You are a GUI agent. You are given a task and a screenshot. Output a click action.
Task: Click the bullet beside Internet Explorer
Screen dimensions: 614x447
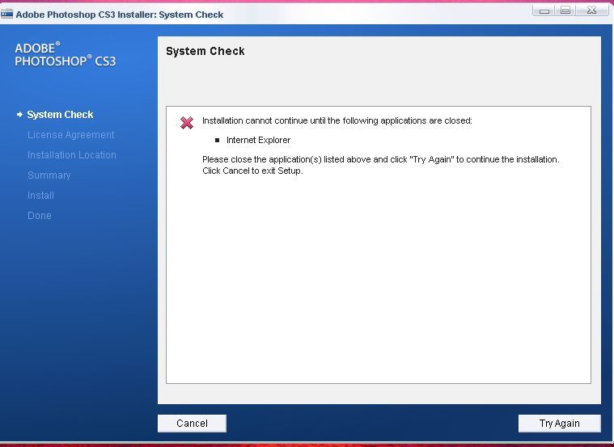(218, 140)
